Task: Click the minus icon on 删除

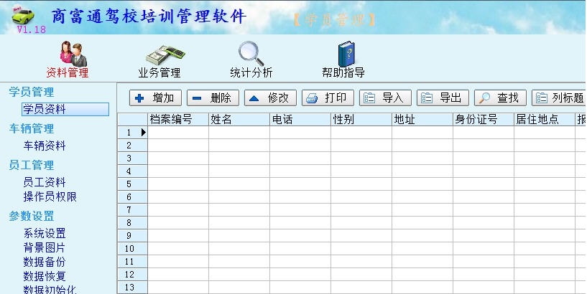Action: 197,98
